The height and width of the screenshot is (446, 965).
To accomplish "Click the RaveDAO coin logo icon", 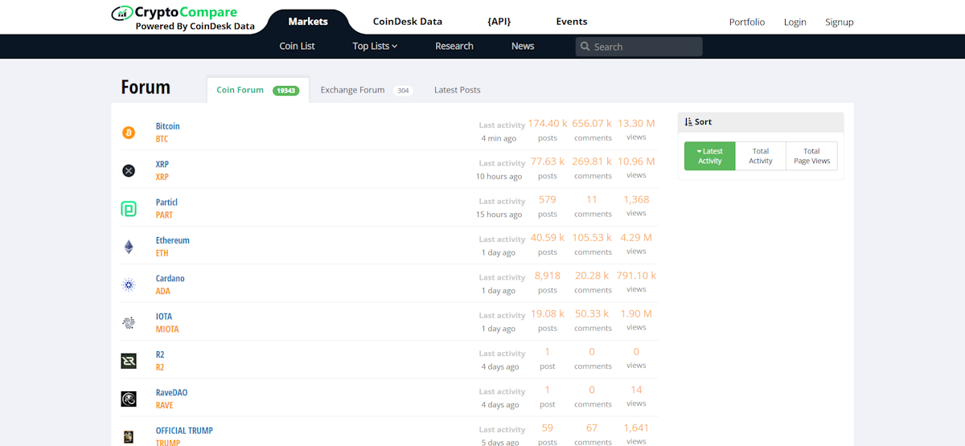I will [x=129, y=399].
